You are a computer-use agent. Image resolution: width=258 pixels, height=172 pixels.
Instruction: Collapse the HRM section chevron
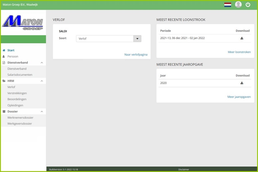[42, 81]
